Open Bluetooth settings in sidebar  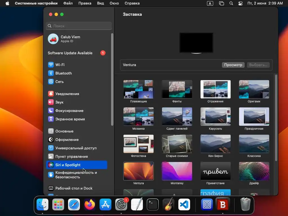click(x=76, y=73)
